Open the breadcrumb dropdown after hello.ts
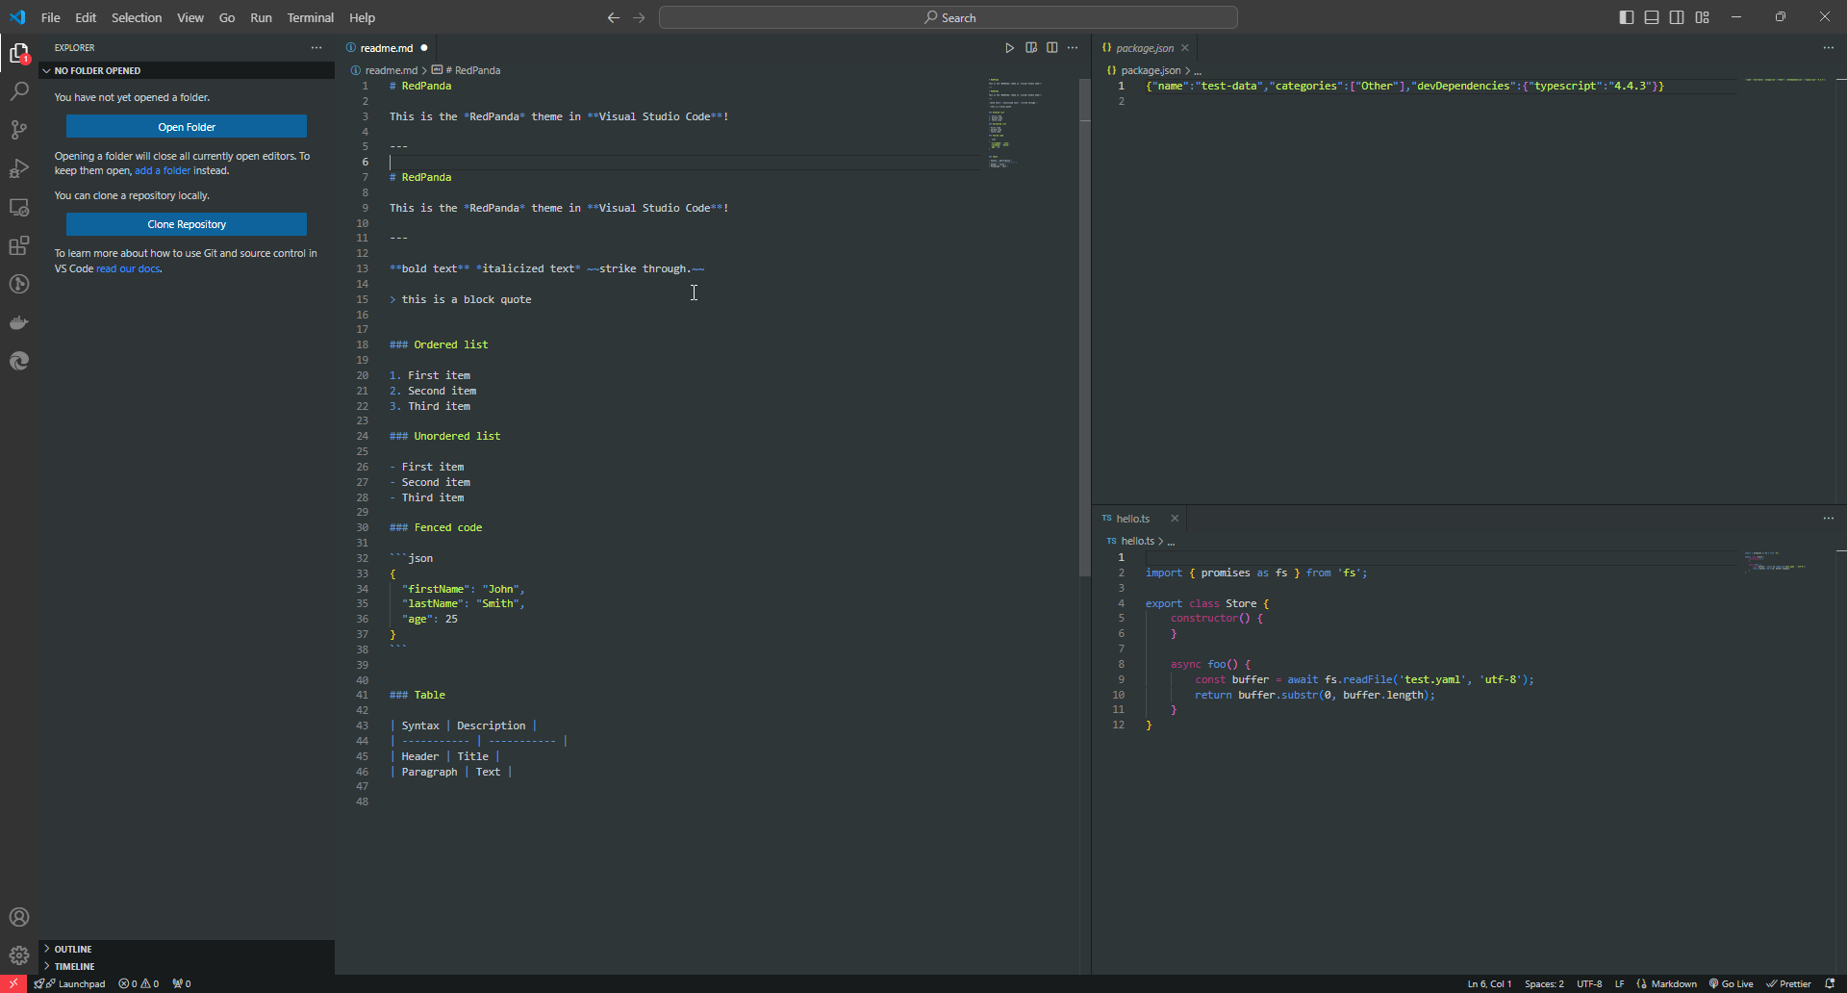Image resolution: width=1847 pixels, height=993 pixels. point(1171,542)
